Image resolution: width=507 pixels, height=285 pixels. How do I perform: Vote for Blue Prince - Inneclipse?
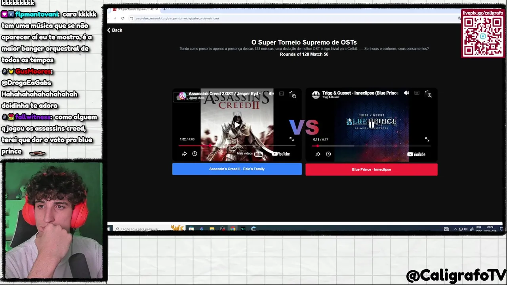point(372,169)
